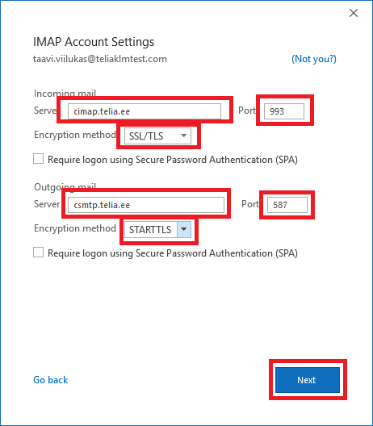Select the outgoing port field showing 587
The image size is (373, 426).
(x=287, y=205)
